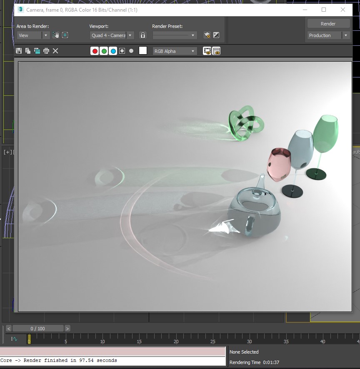Click the 0 / 100 time slider

pos(38,329)
